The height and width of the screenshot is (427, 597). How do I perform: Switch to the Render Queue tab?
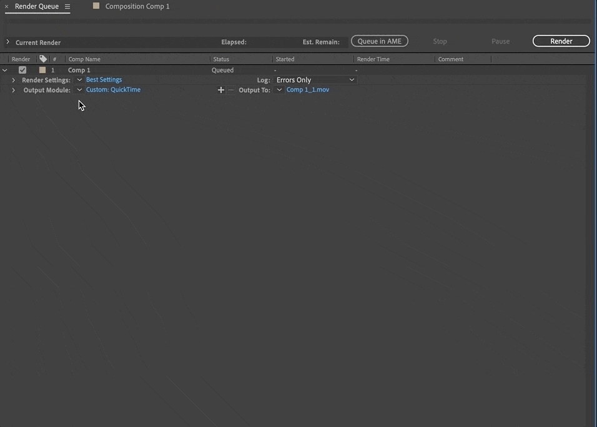[x=37, y=6]
